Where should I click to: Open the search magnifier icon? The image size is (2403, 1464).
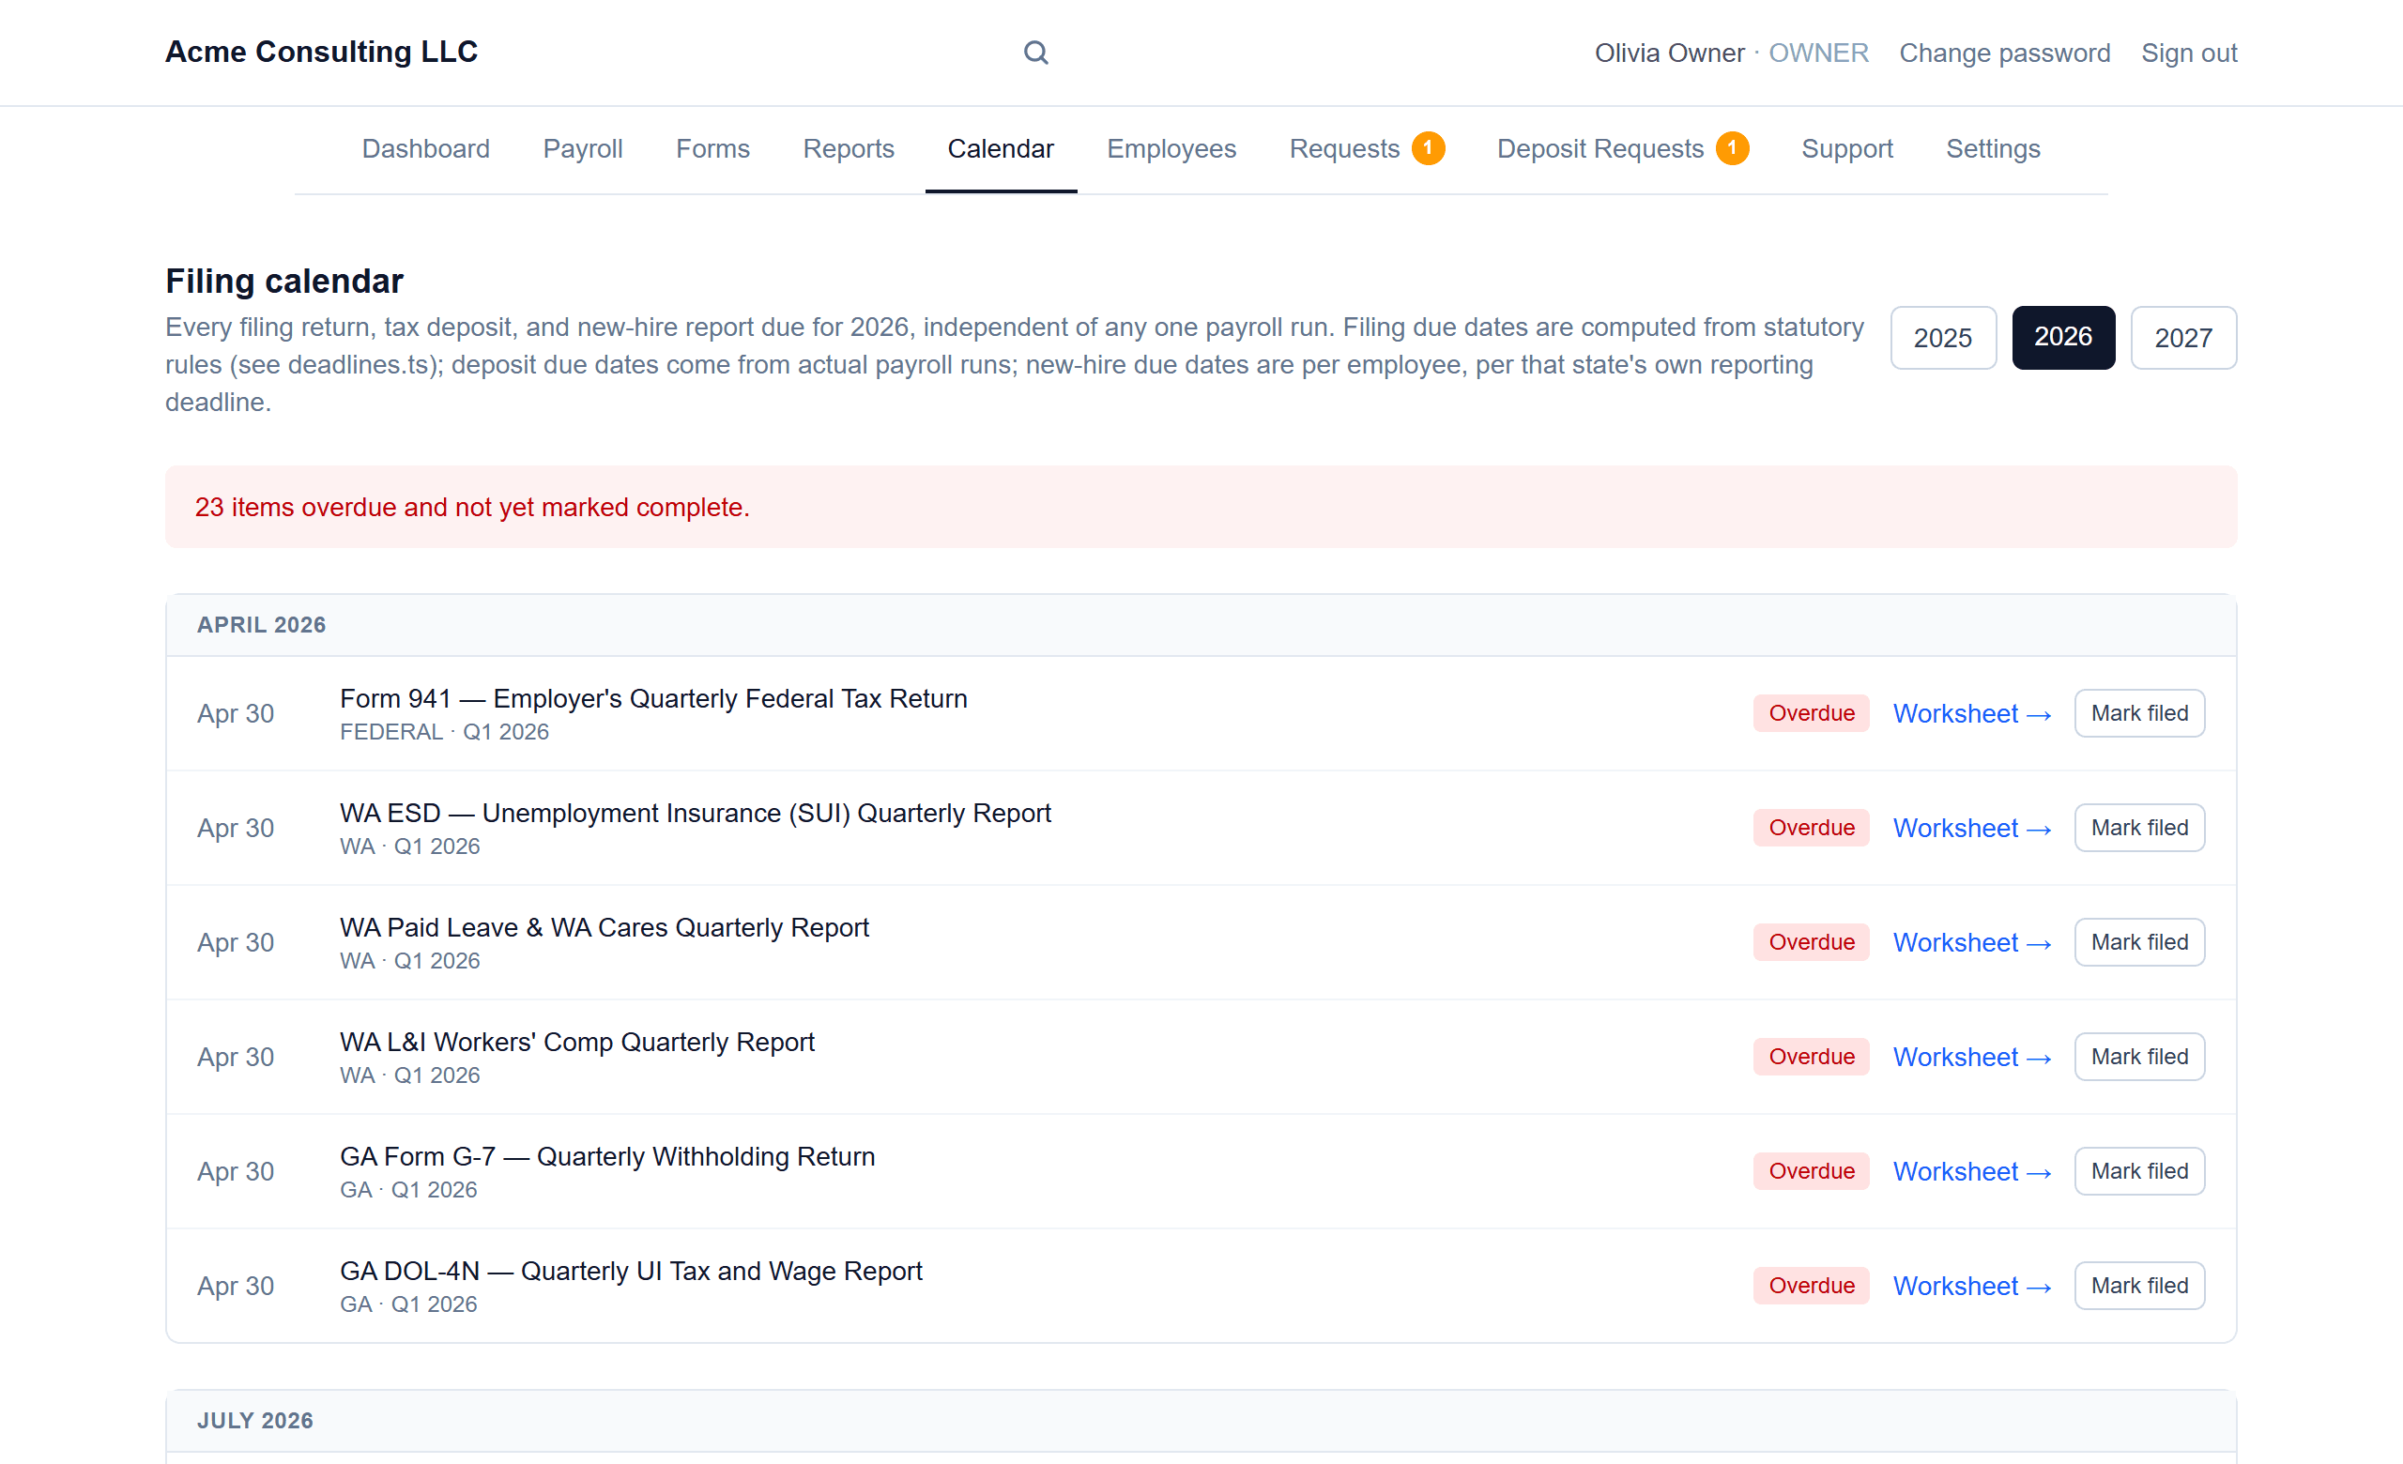coord(1035,53)
